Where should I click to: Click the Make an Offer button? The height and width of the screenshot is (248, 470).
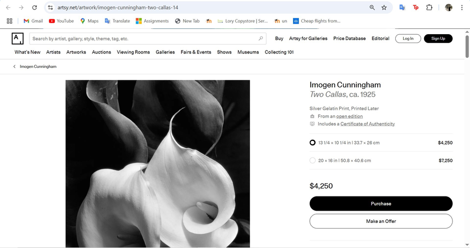(380, 221)
